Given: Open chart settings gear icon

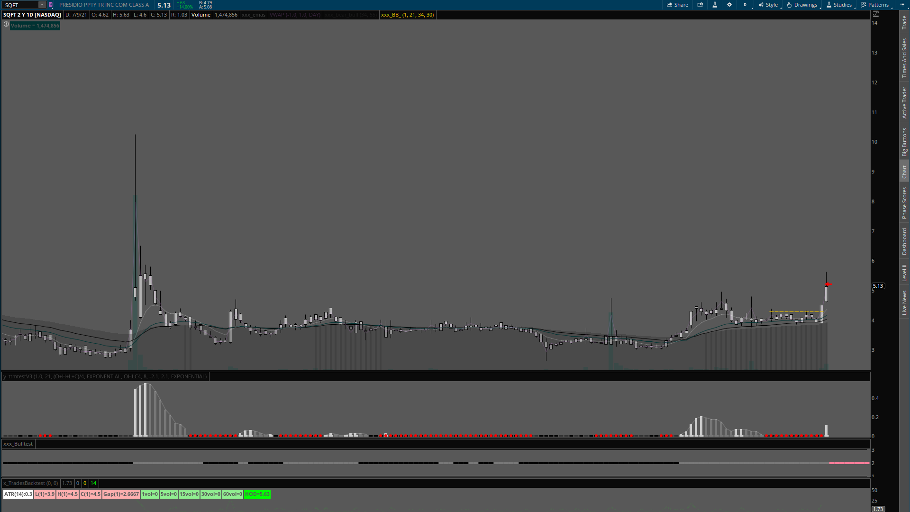Looking at the screenshot, I should pyautogui.click(x=729, y=5).
